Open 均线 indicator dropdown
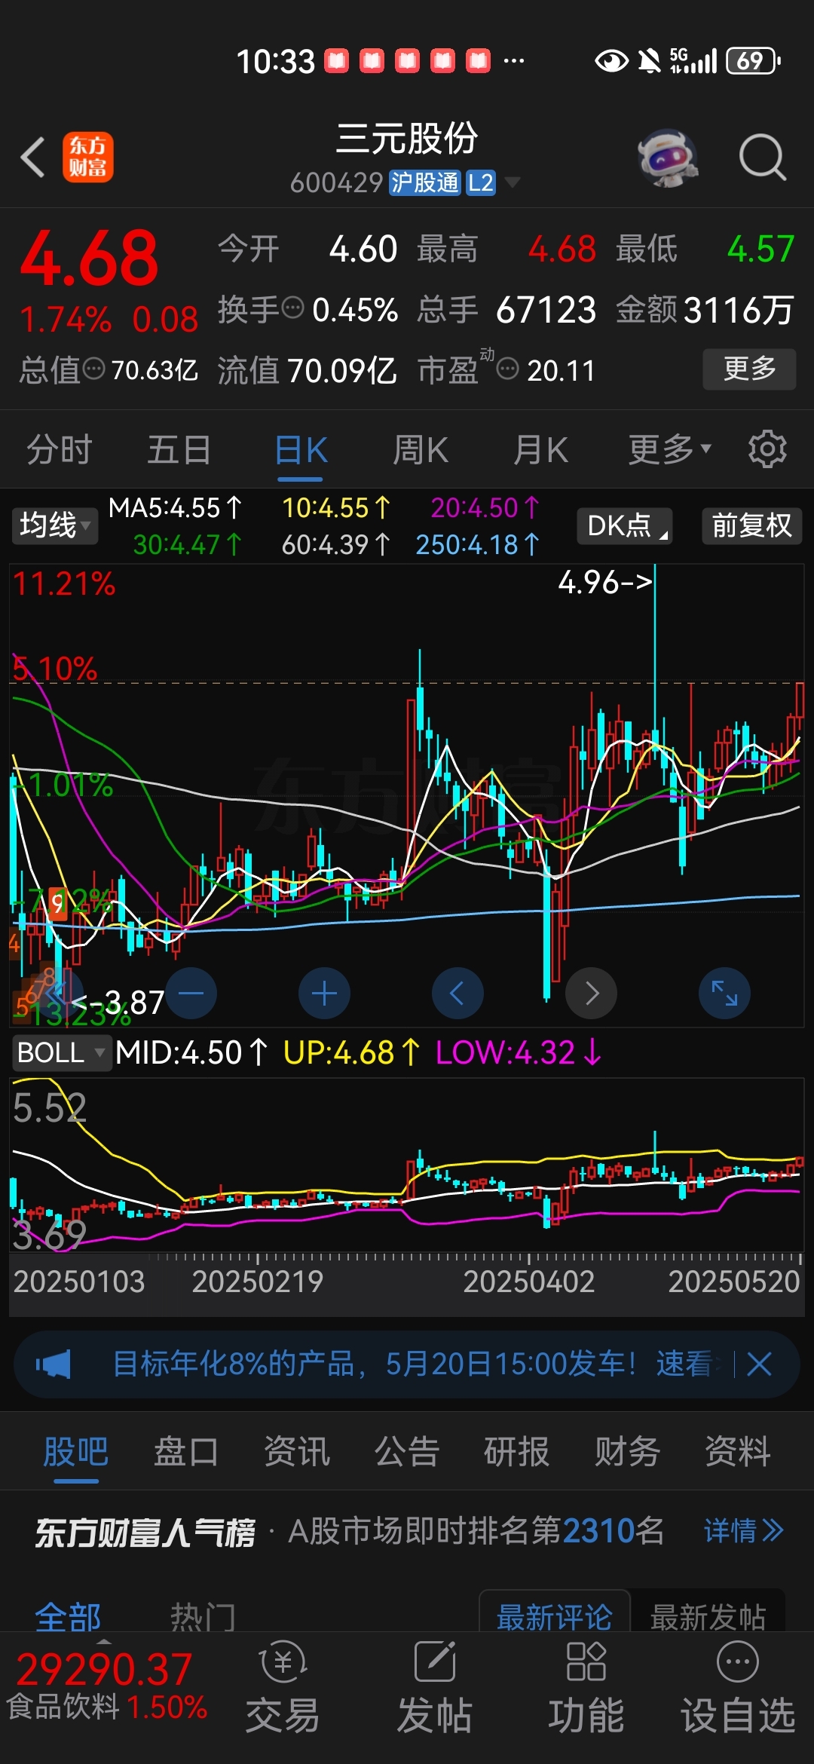814x1764 pixels. tap(55, 525)
